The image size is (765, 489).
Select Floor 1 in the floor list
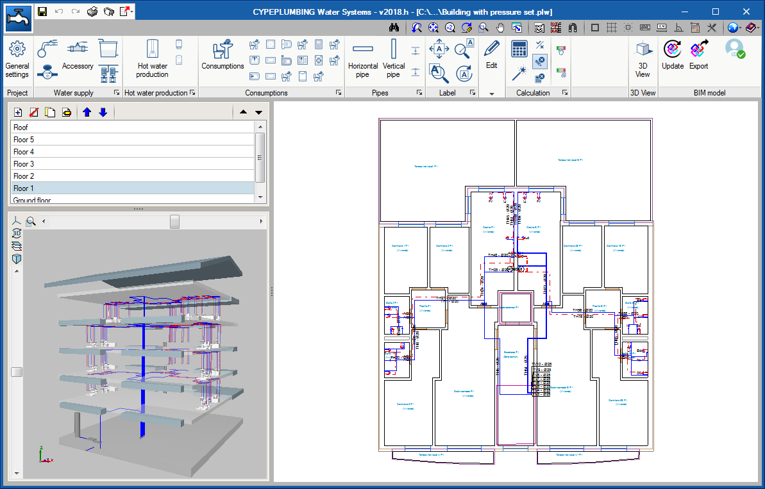(x=132, y=188)
